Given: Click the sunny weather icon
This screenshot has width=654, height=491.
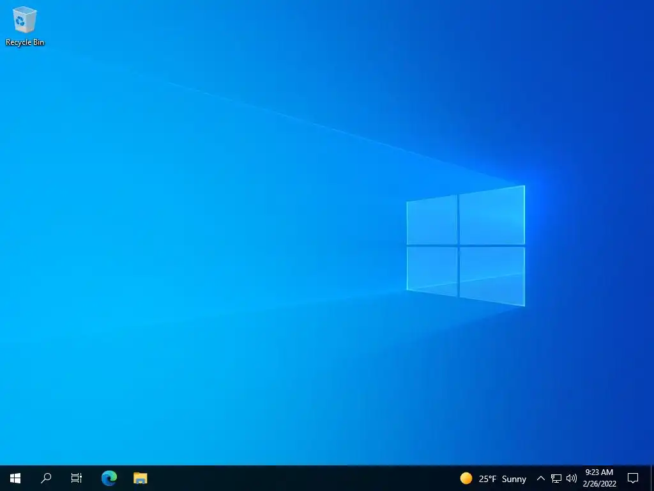Looking at the screenshot, I should (x=466, y=478).
